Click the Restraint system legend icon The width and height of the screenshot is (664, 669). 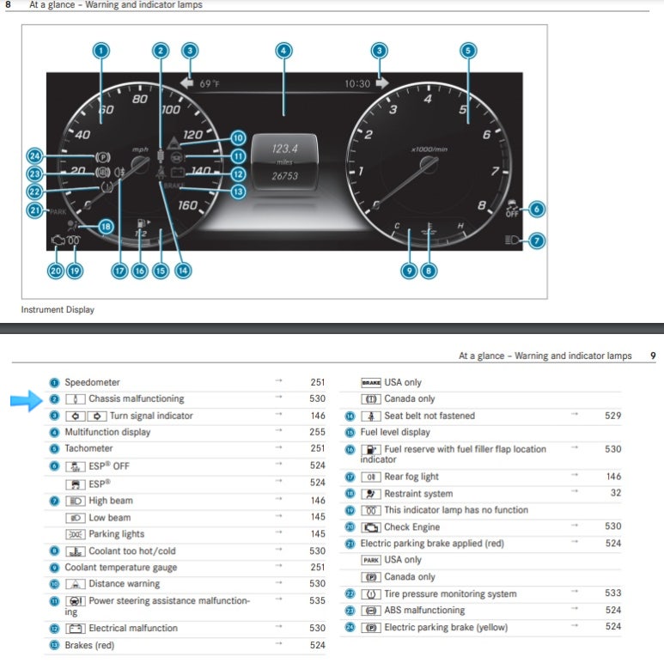(x=371, y=494)
